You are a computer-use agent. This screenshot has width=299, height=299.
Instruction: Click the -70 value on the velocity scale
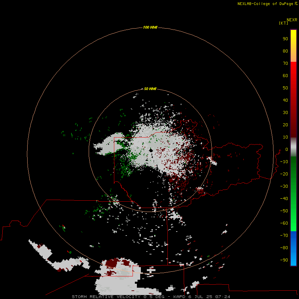[284, 236]
